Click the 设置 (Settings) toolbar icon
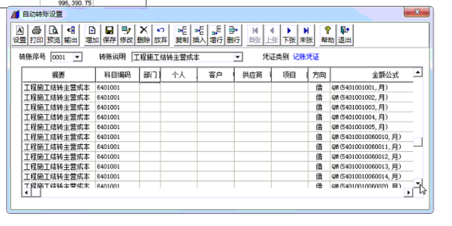 pyautogui.click(x=19, y=35)
